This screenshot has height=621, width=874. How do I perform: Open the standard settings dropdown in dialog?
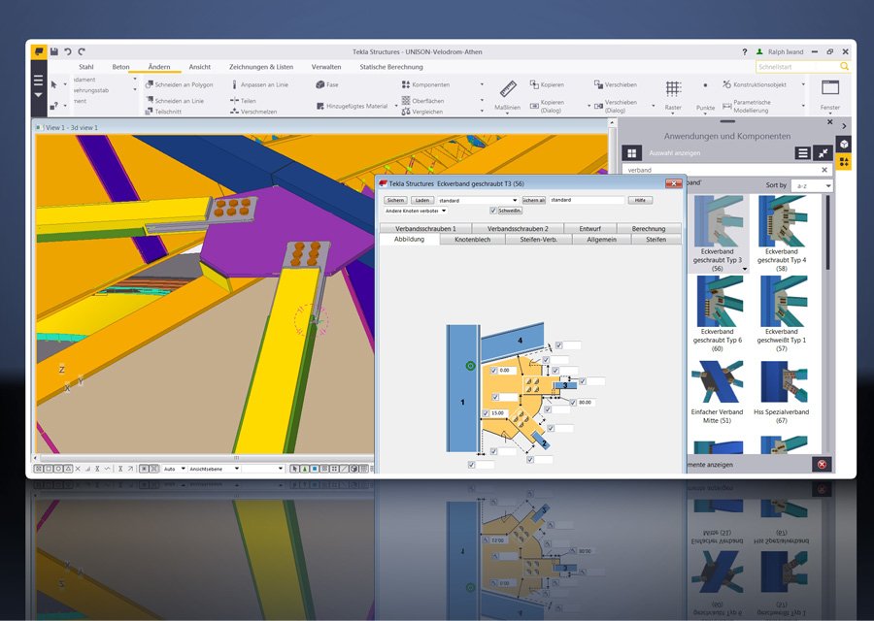[478, 200]
